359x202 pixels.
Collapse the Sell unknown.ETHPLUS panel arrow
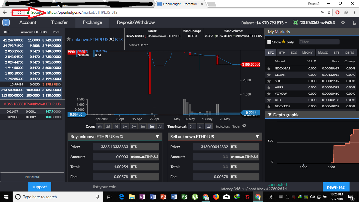click(x=257, y=137)
